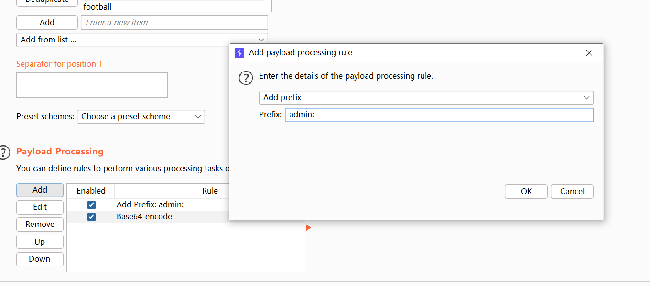The image size is (650, 286).
Task: Open the Add from list dropdown
Action: pos(142,40)
